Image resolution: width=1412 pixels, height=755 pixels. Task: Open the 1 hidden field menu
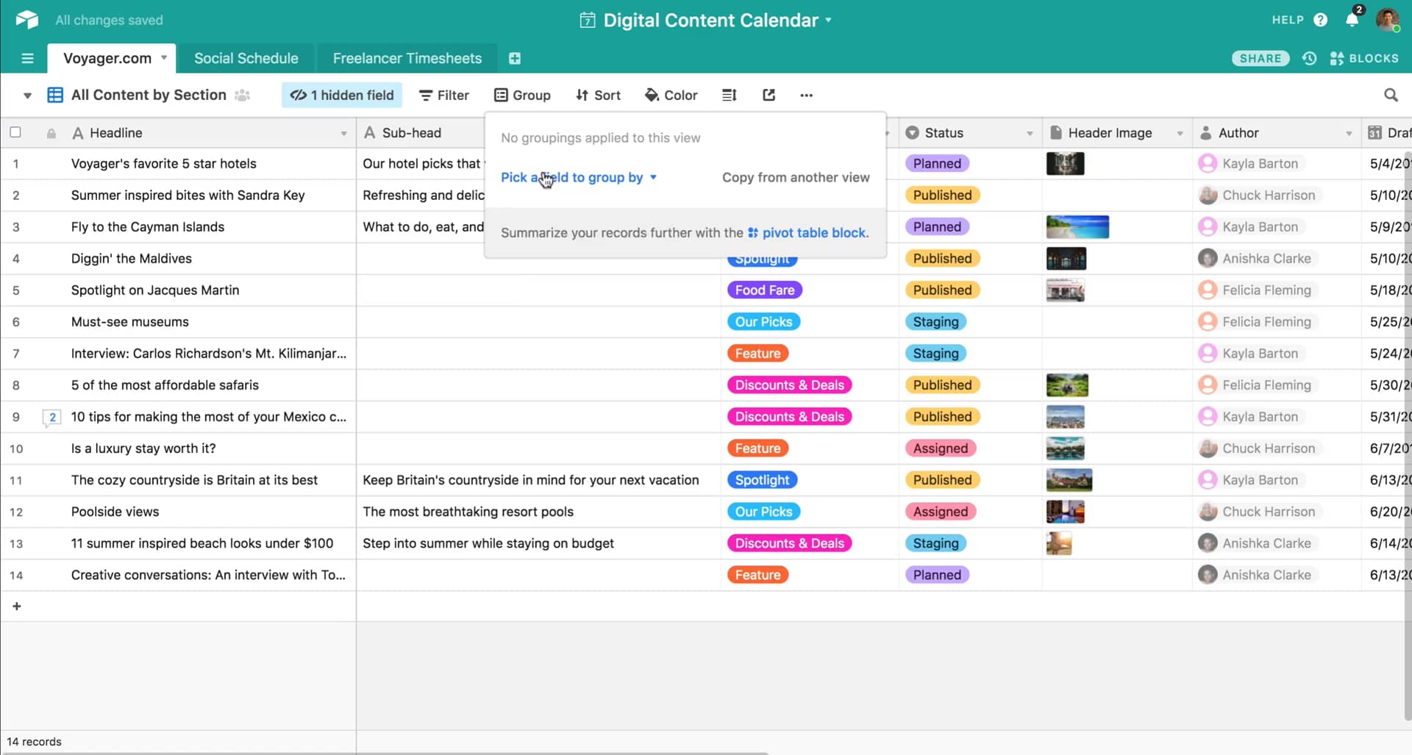342,95
